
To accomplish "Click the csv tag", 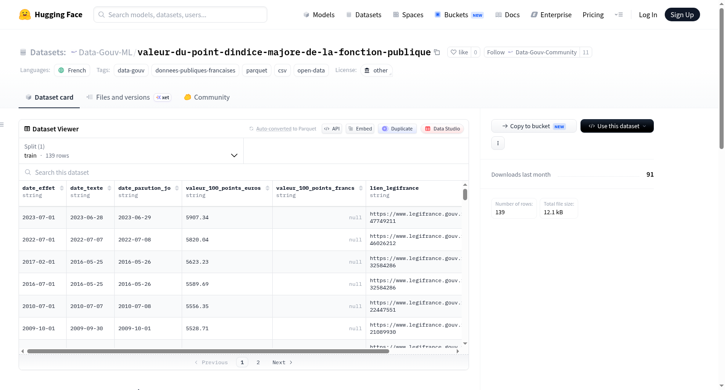I will (x=282, y=70).
